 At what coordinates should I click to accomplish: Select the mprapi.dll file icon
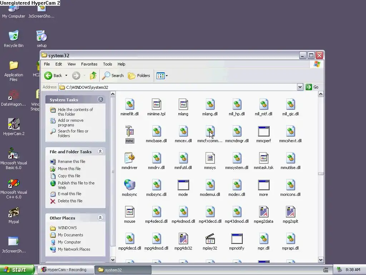(x=290, y=239)
